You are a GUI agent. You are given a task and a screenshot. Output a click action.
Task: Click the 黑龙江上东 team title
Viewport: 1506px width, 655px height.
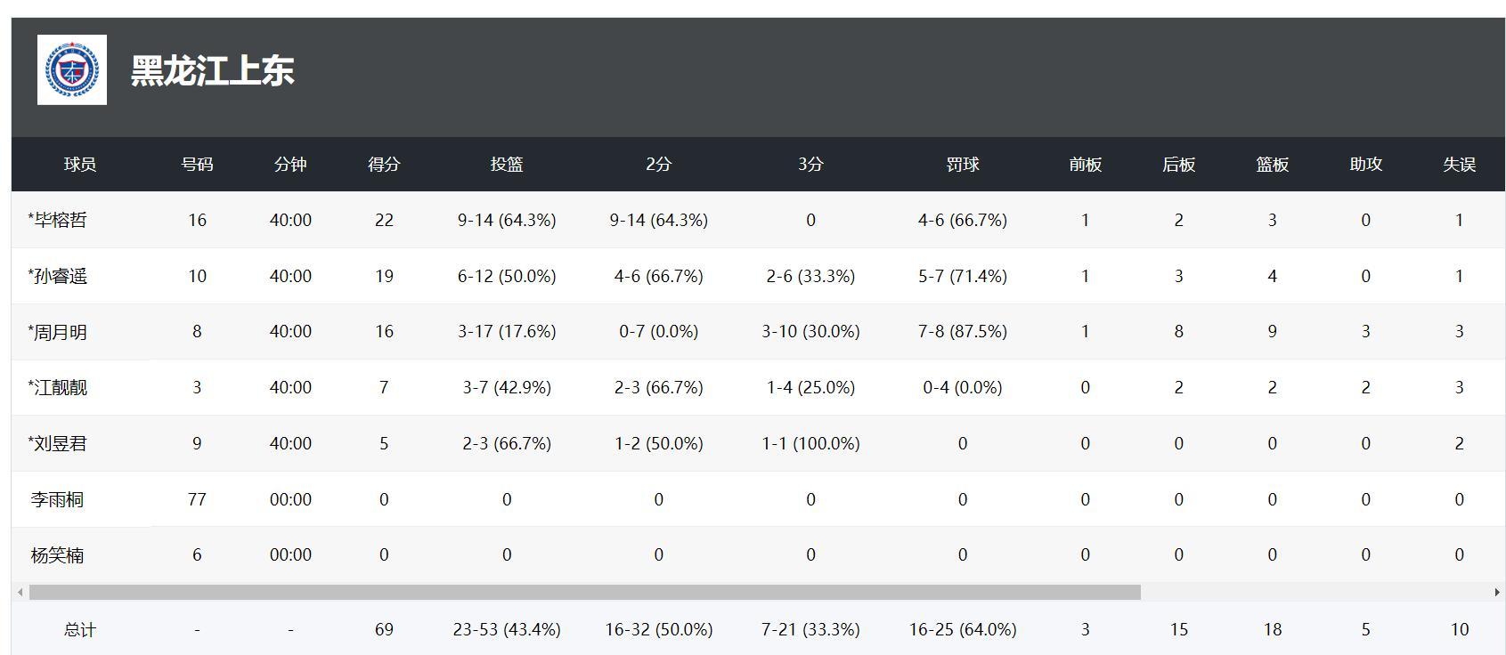tap(212, 71)
